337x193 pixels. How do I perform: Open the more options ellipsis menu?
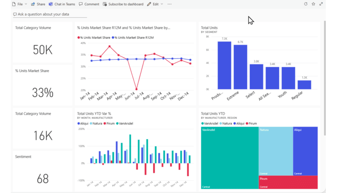tap(170, 4)
